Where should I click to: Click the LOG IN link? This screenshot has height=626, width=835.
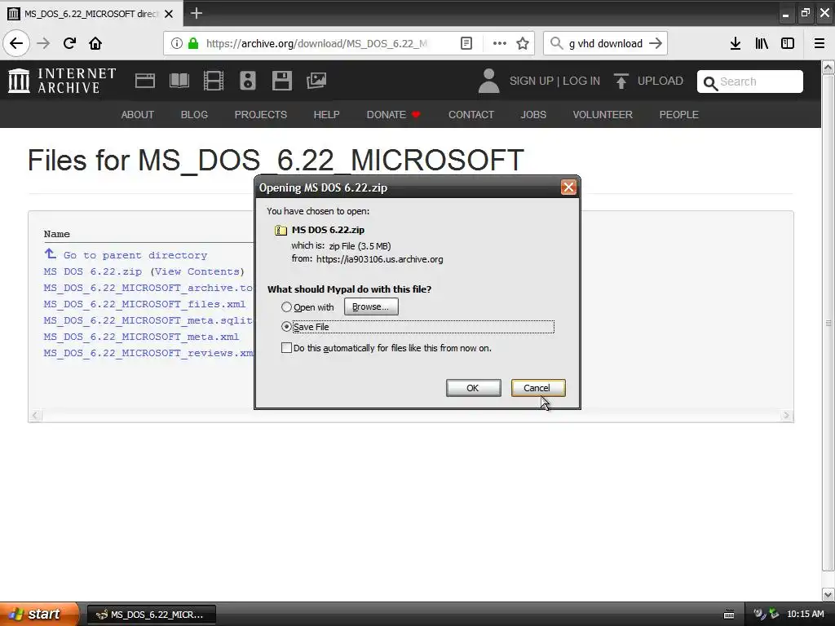point(581,81)
